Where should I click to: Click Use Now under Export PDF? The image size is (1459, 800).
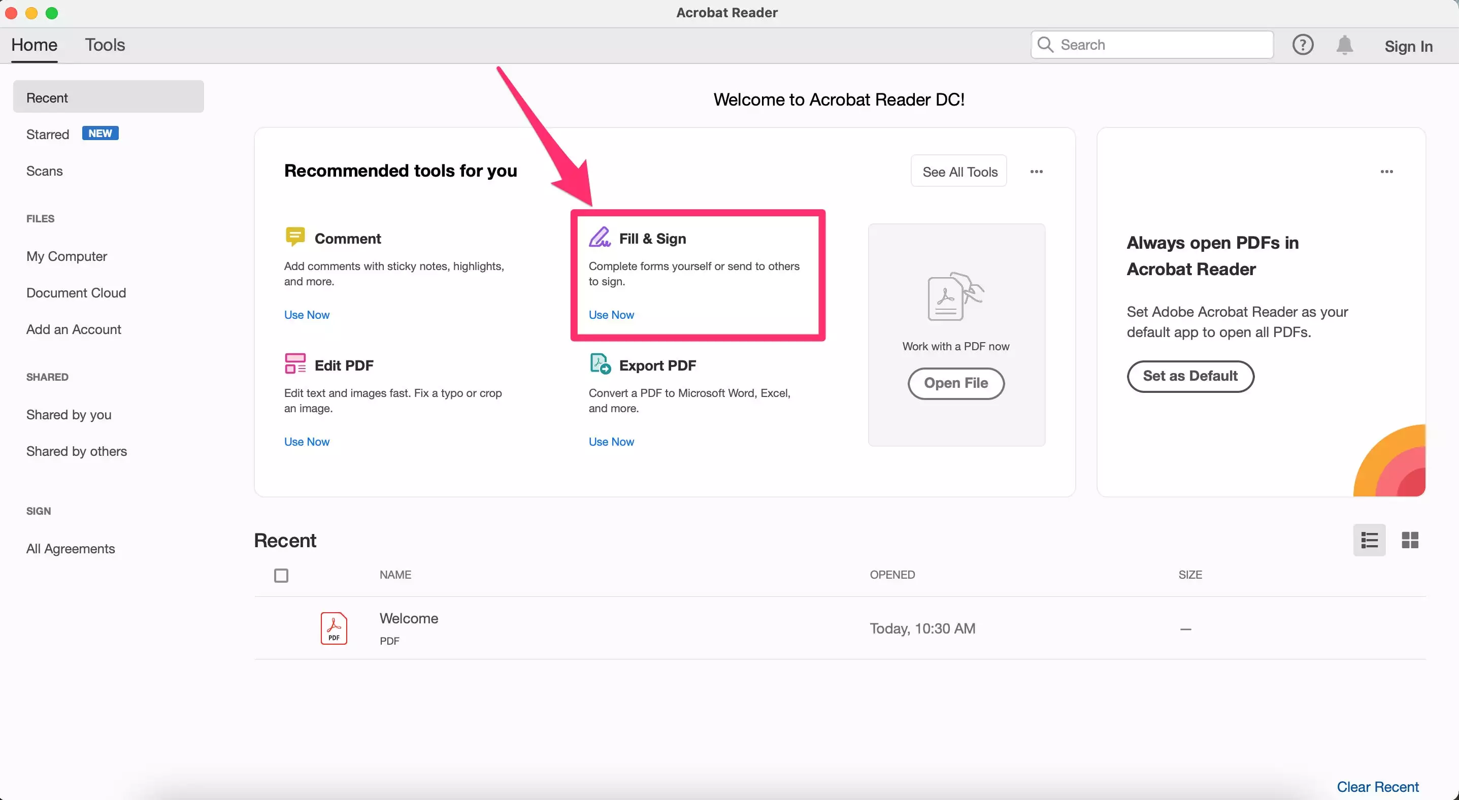pos(611,442)
